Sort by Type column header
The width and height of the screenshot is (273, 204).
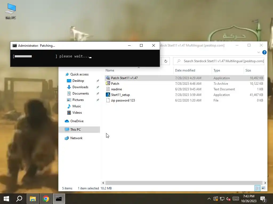(x=217, y=70)
